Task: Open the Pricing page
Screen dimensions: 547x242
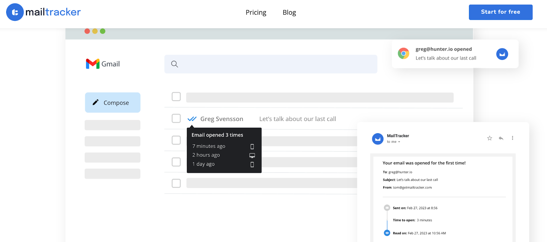Action: (x=256, y=12)
